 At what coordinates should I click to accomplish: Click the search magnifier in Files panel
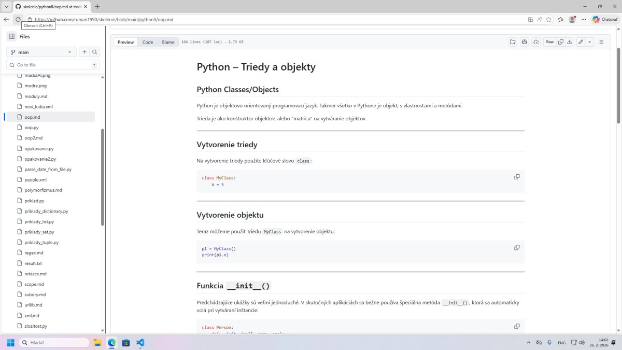tap(95, 52)
